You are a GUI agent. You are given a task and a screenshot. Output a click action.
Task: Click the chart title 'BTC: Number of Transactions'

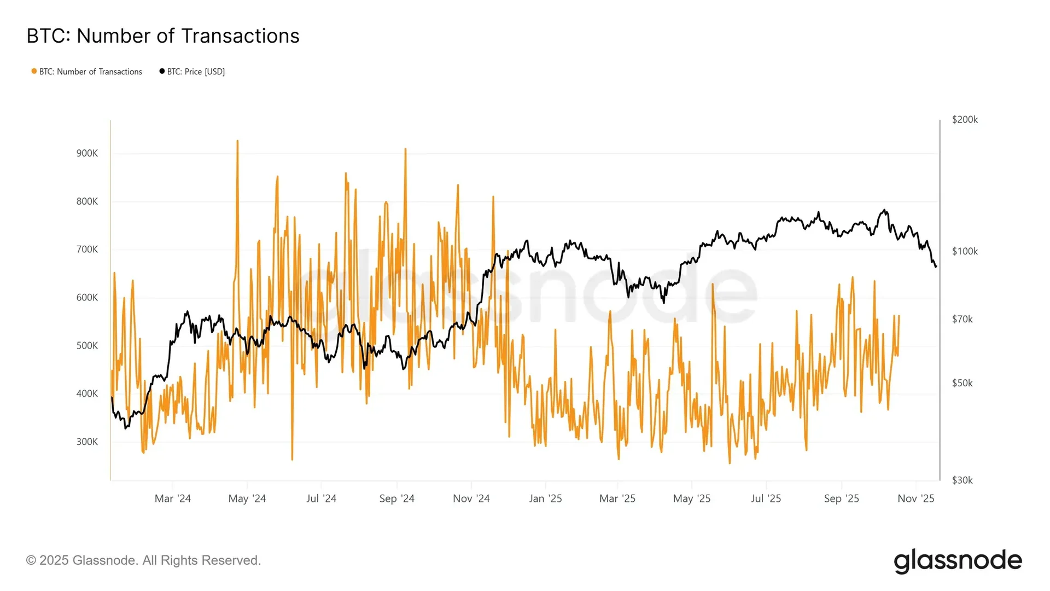[163, 36]
